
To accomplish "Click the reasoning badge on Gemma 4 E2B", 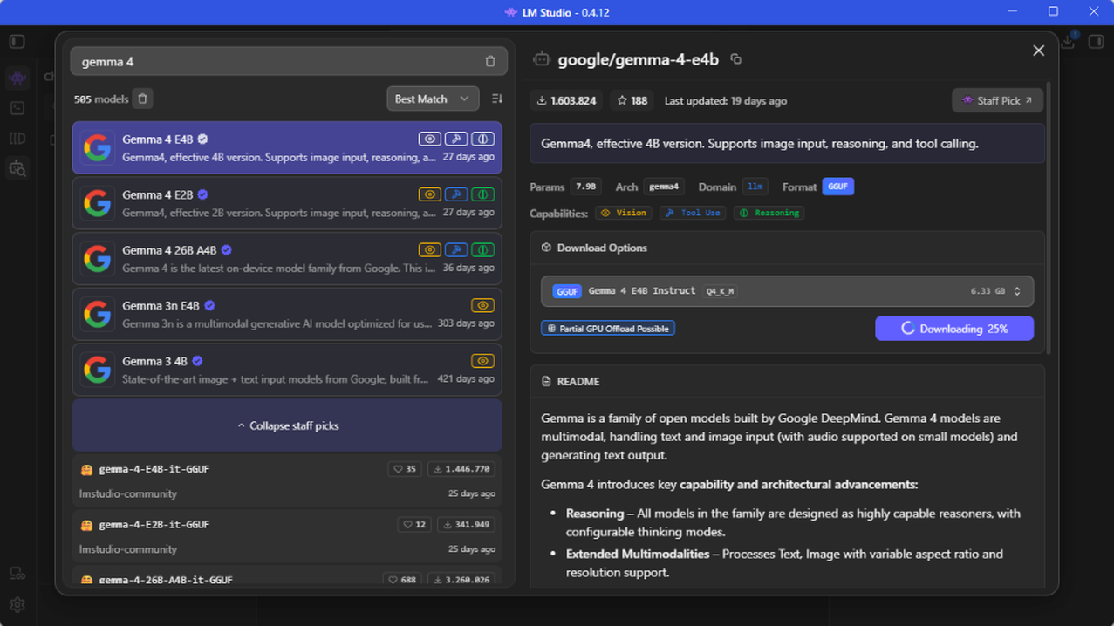I will click(482, 194).
